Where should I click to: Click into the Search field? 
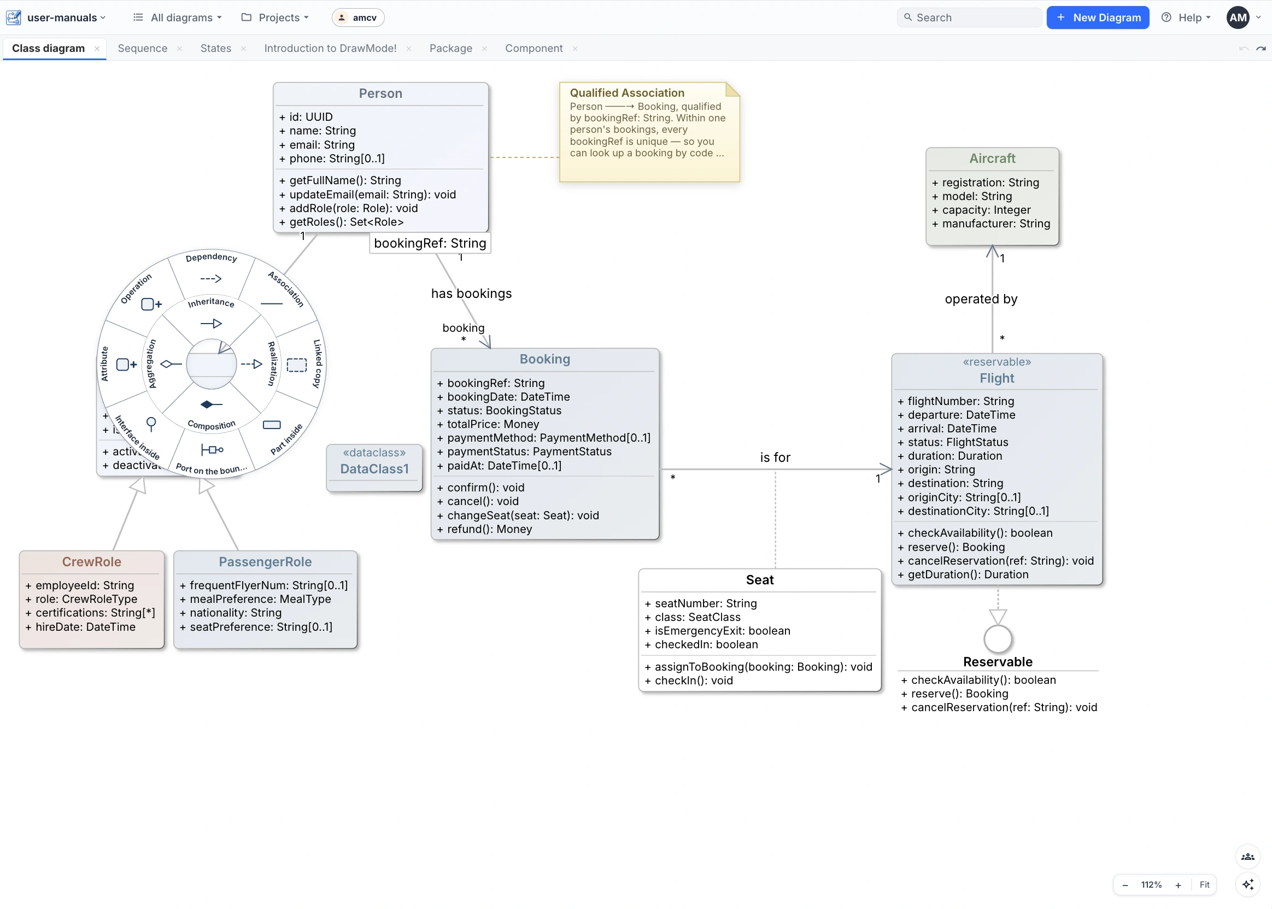coord(969,17)
